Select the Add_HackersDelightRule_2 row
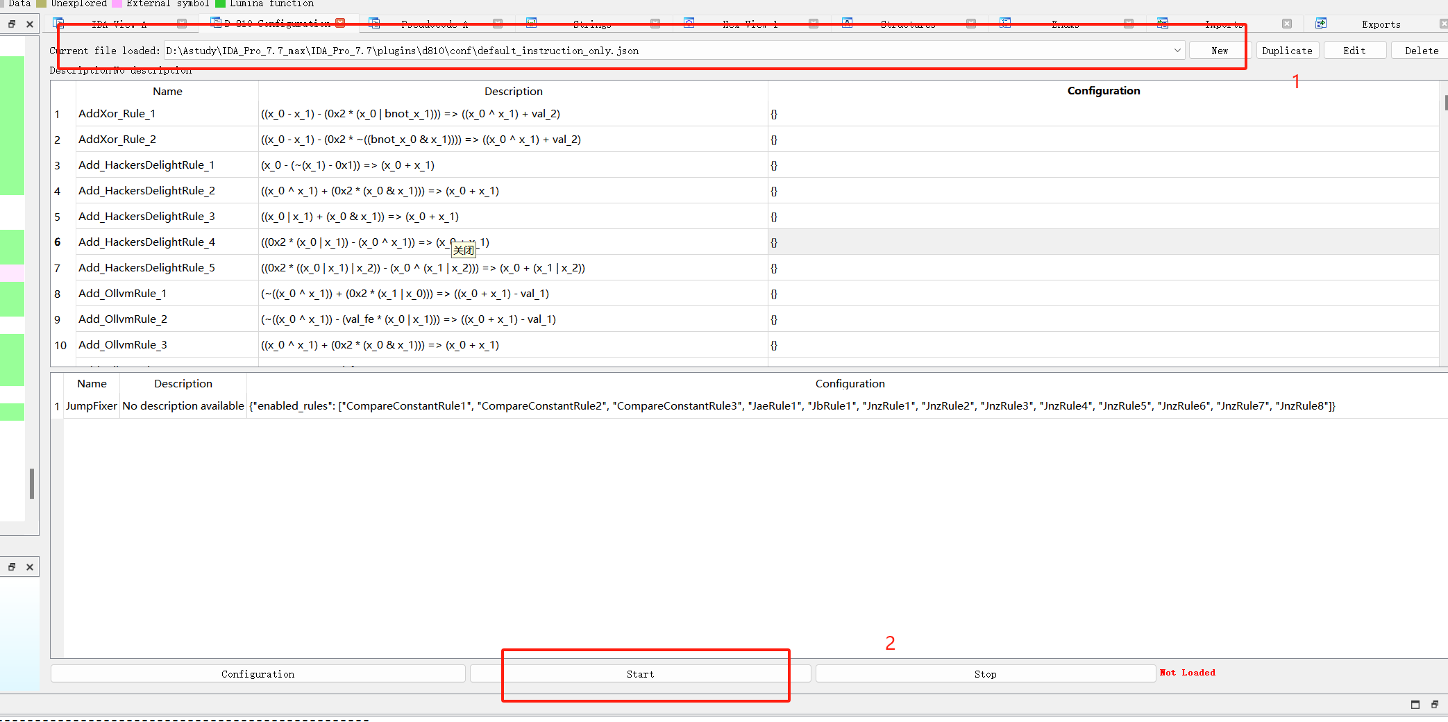 click(744, 191)
